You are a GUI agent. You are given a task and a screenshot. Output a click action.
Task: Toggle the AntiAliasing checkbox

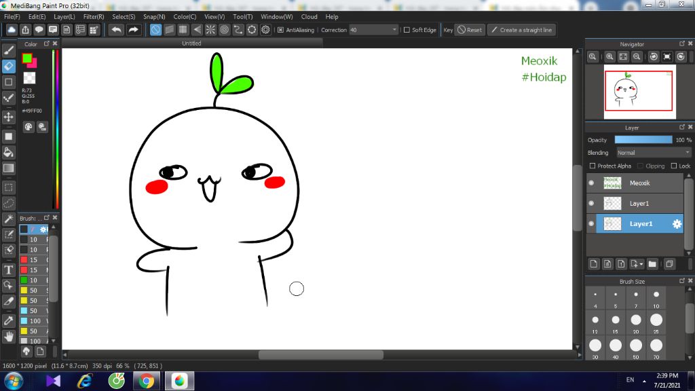point(280,30)
